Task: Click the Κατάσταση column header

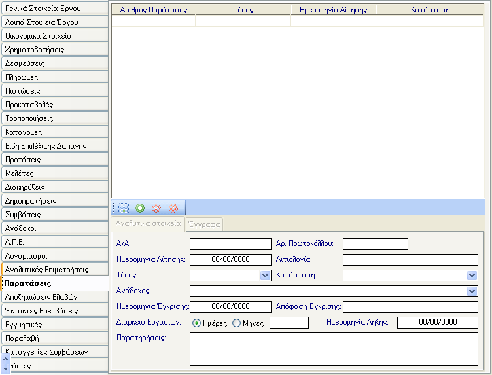Action: click(430, 10)
